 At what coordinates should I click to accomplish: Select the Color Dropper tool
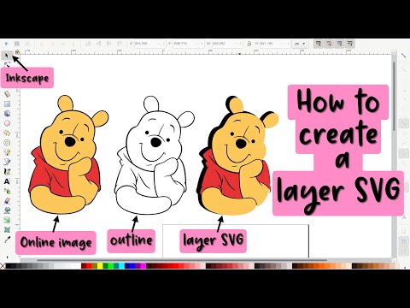click(x=7, y=240)
